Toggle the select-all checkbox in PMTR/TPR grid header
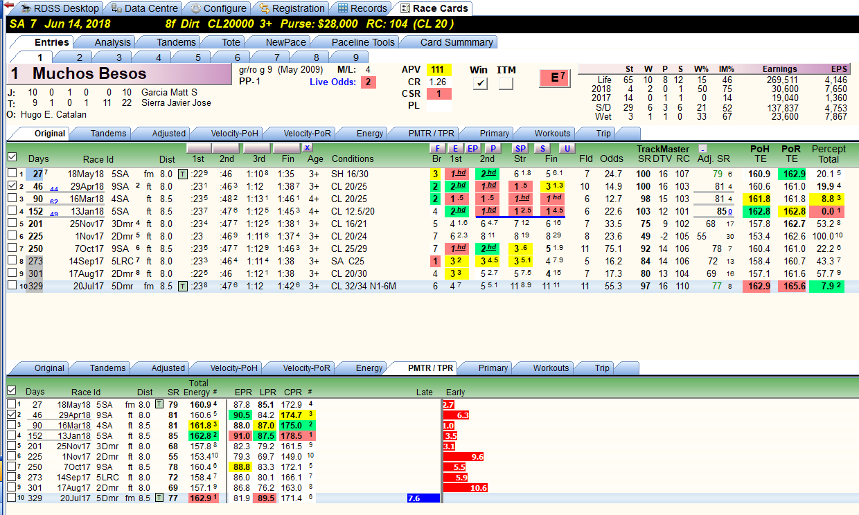Image resolution: width=859 pixels, height=515 pixels. click(12, 391)
